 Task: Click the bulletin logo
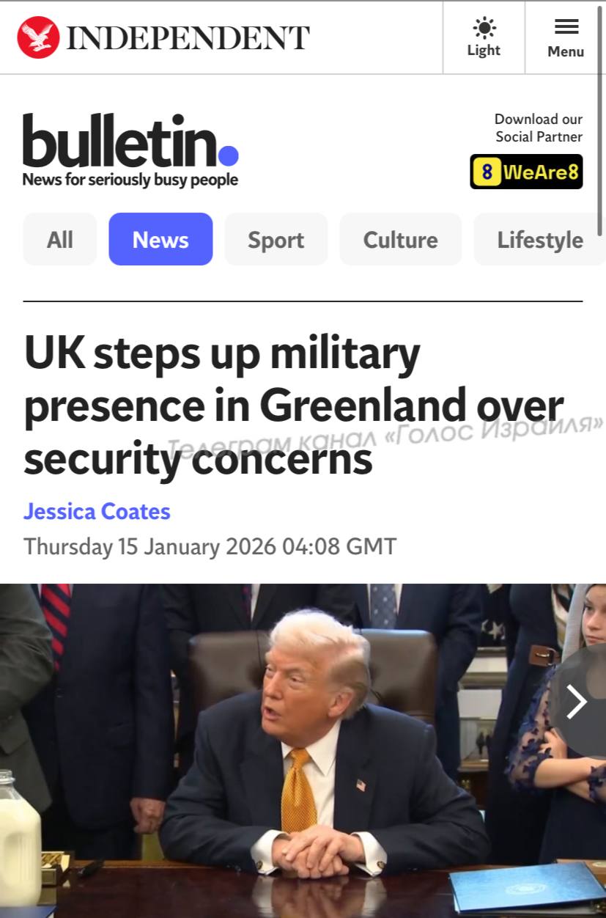click(130, 140)
